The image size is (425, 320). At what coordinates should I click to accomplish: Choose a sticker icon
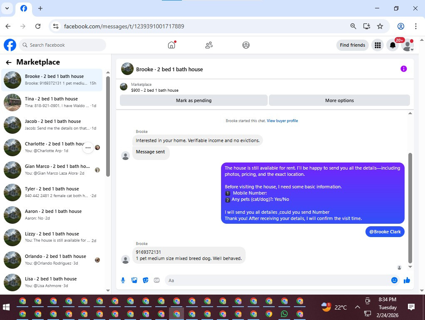(x=146, y=280)
